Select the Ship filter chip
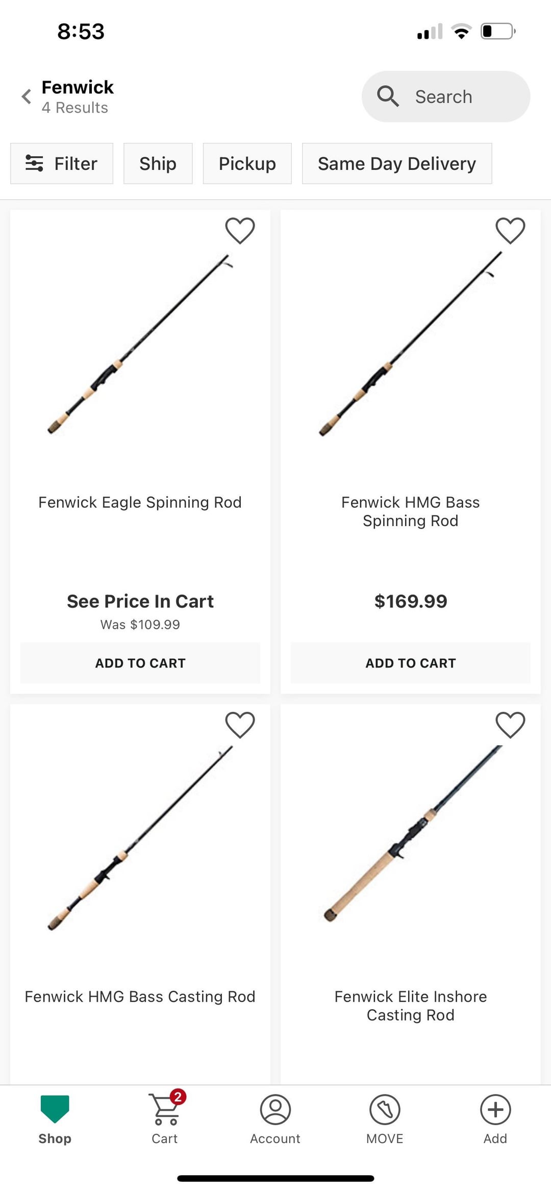The image size is (551, 1192). coord(158,163)
